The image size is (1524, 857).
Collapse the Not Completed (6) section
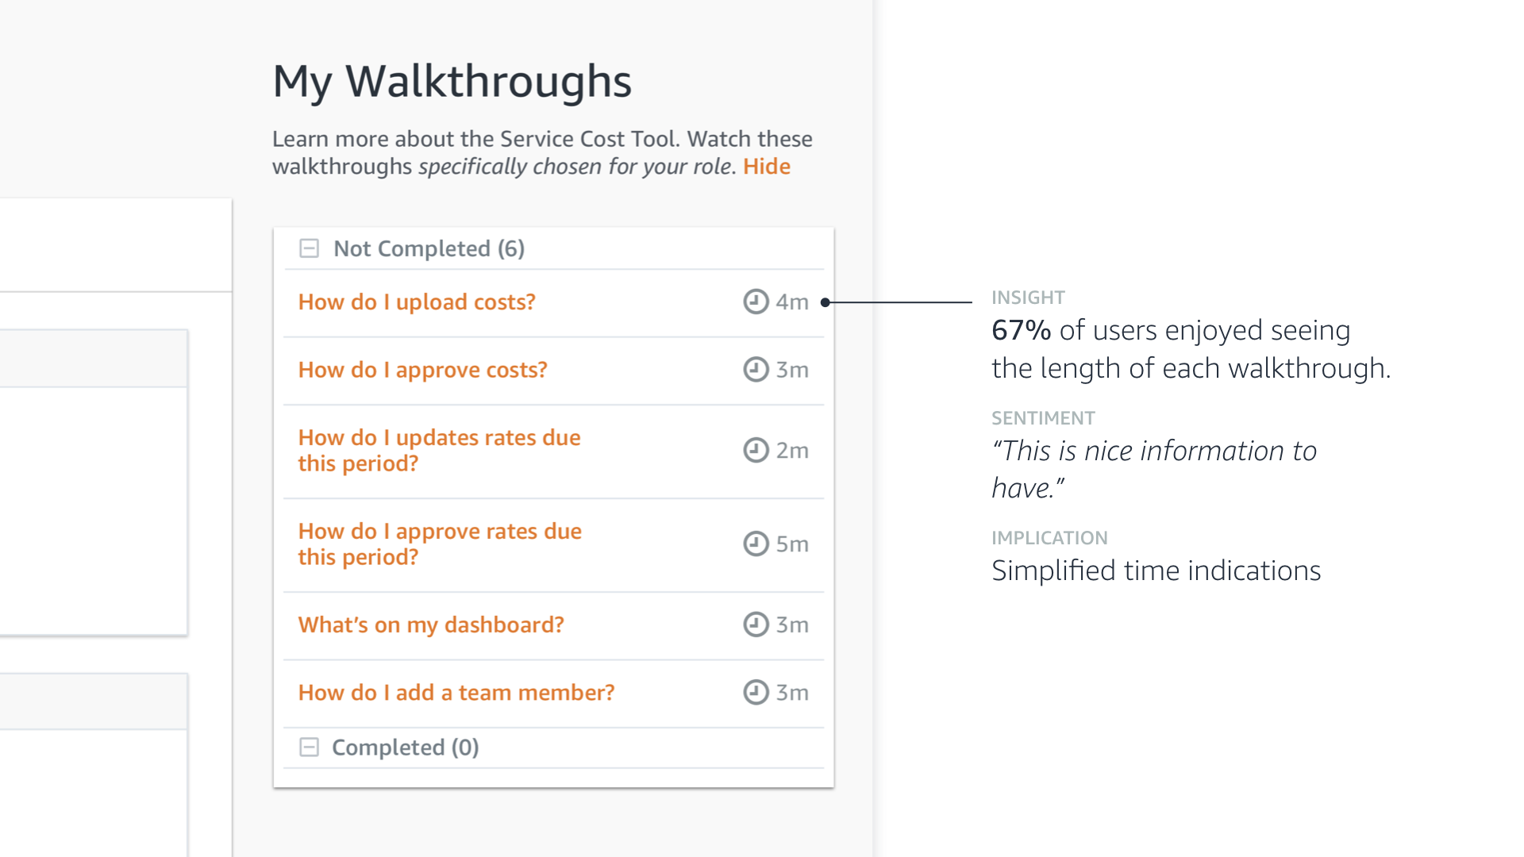[x=309, y=248]
